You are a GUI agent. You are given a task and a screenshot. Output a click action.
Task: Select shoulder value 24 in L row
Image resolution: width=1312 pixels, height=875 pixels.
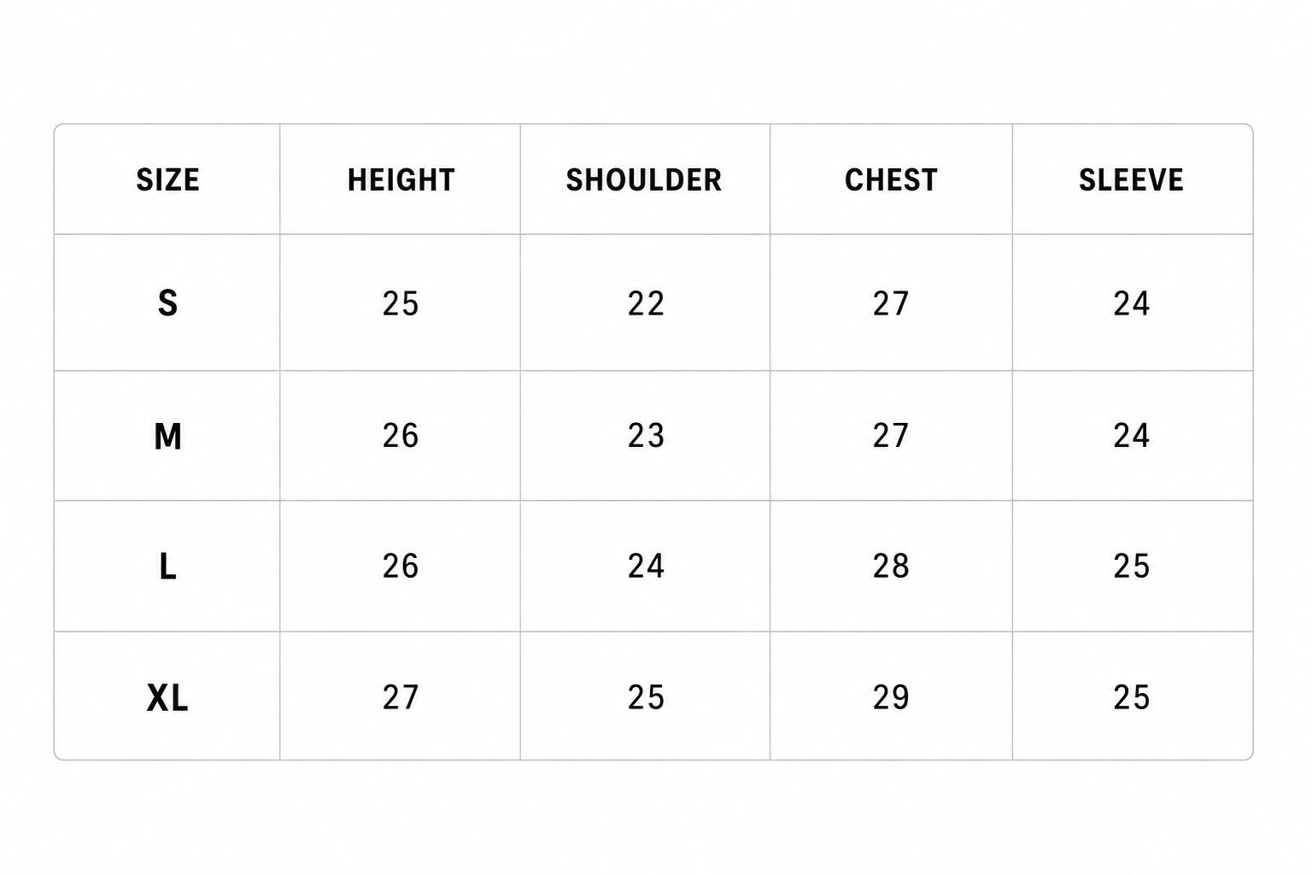pos(646,566)
